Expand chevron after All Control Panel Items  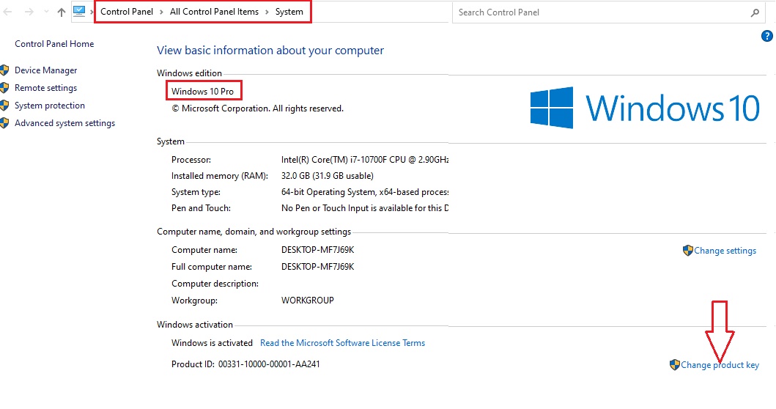tap(267, 12)
